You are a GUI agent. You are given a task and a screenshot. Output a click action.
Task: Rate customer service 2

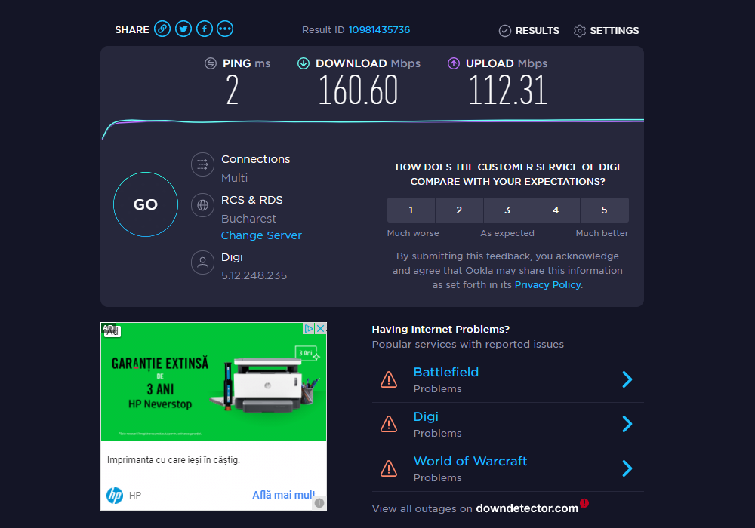[x=459, y=210]
